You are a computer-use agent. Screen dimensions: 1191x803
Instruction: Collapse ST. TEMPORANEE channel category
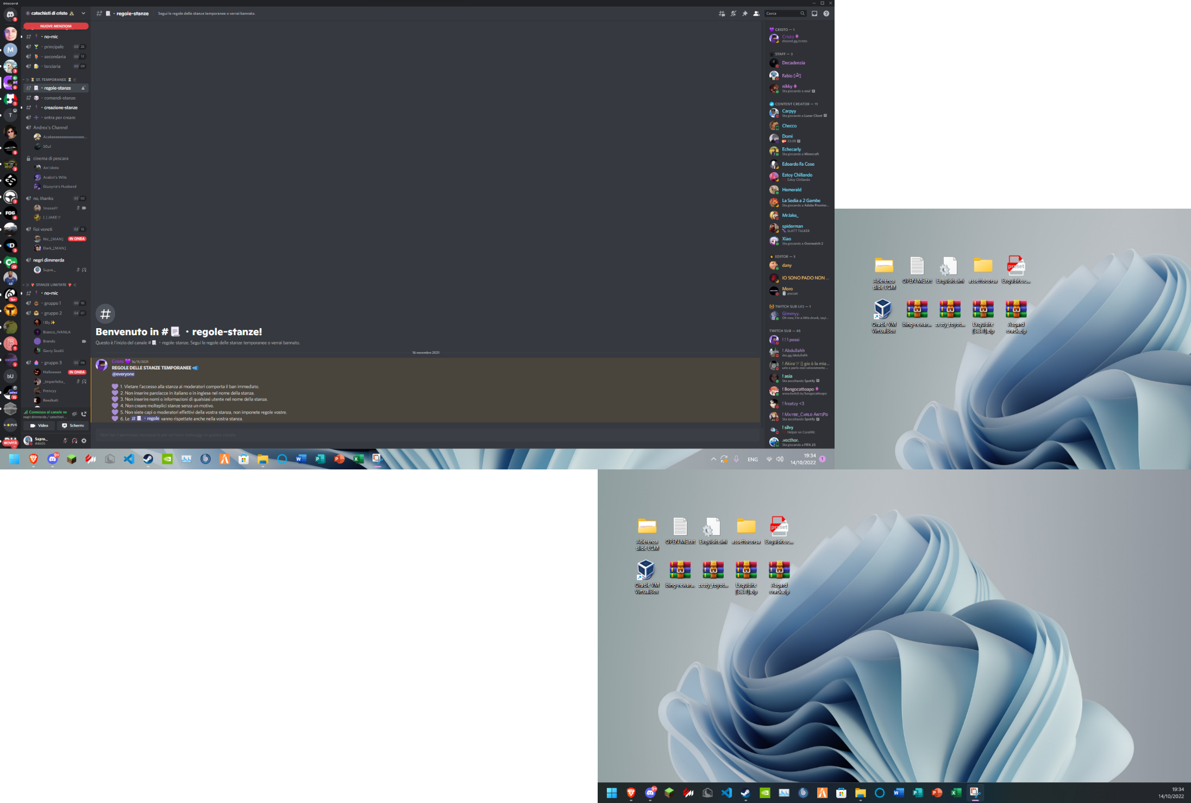pos(51,79)
